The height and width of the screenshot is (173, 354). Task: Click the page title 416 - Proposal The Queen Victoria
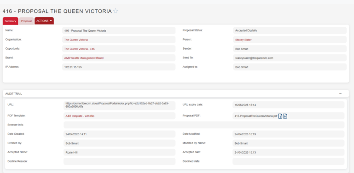pos(57,11)
